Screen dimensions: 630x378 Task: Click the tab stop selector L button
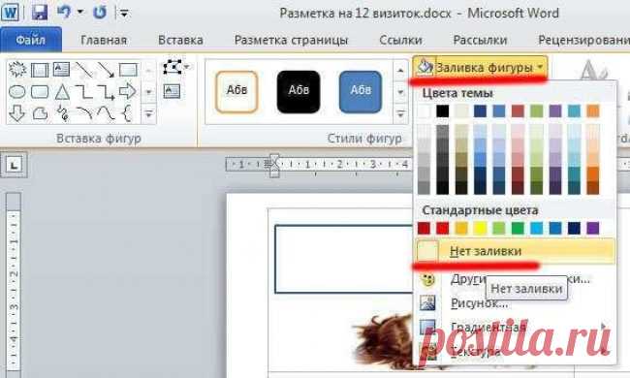15,165
